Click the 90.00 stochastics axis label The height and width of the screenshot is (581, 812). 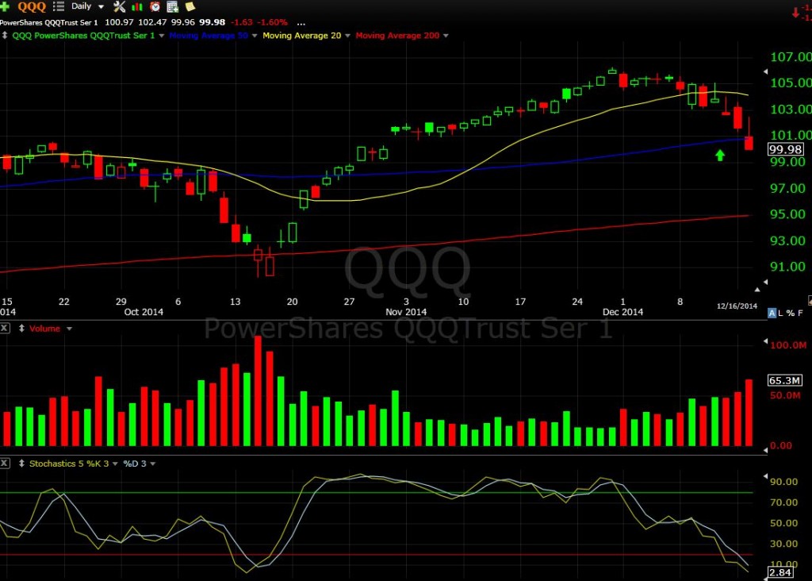pyautogui.click(x=784, y=482)
